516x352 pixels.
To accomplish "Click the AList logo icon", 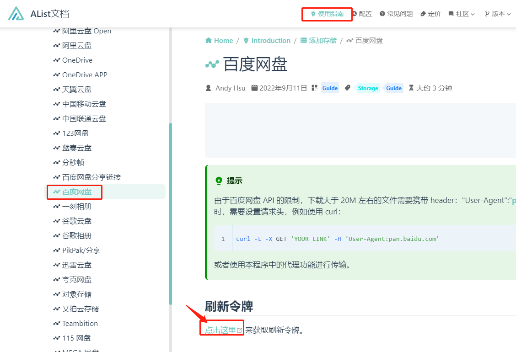I will point(16,14).
